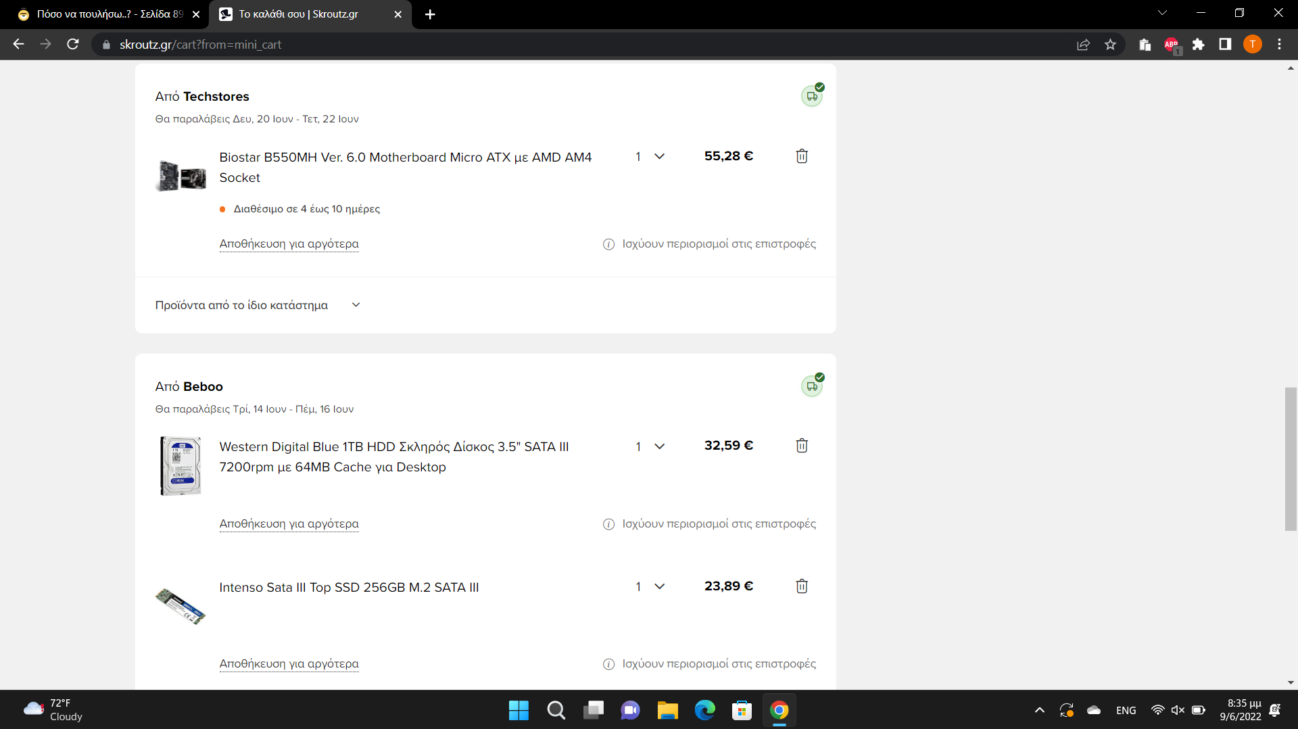Open return restrictions info icon for Biostar
This screenshot has width=1298, height=729.
[608, 244]
